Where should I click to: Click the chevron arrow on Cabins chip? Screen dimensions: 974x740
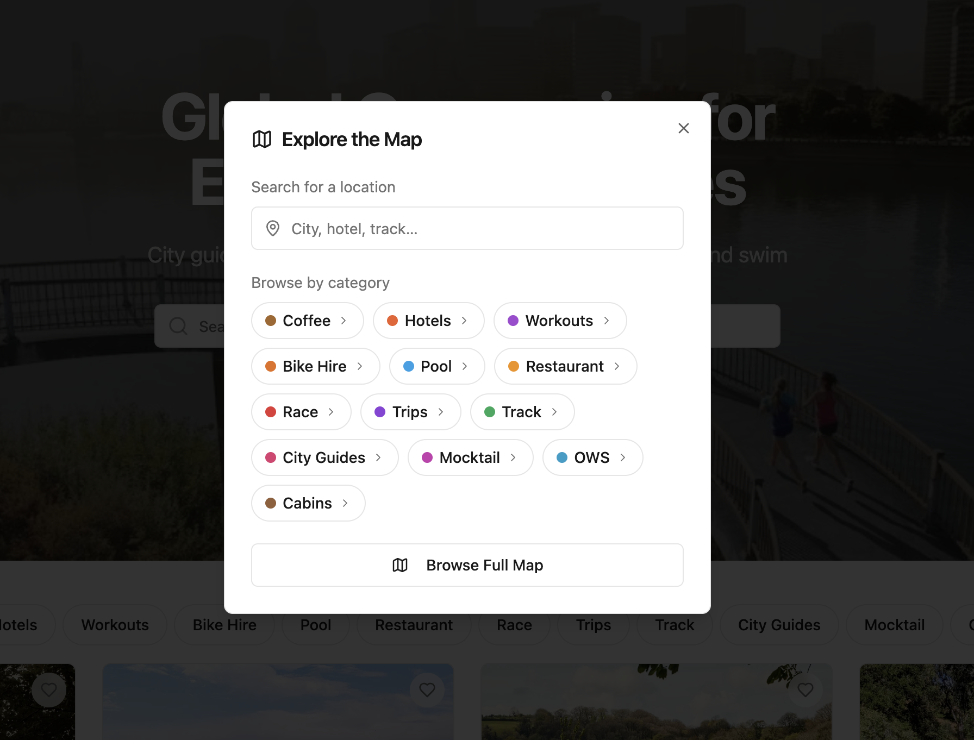345,503
